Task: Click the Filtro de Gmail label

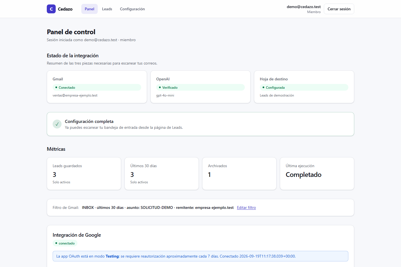Action: 66,207
